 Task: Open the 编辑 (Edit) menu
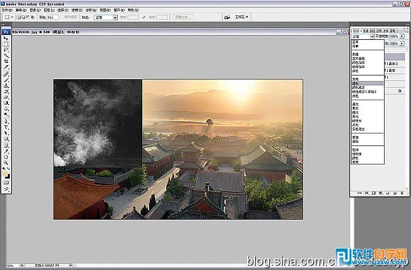coord(21,10)
